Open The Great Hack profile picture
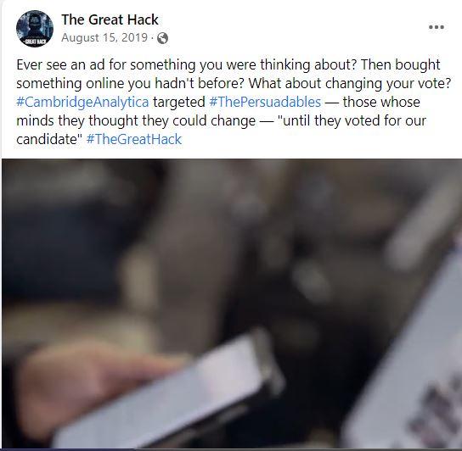 tap(35, 29)
